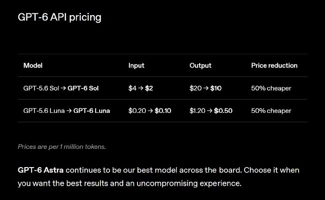Click the GPT-5.6 Luna model text
The height and width of the screenshot is (200, 325).
[x=44, y=111]
